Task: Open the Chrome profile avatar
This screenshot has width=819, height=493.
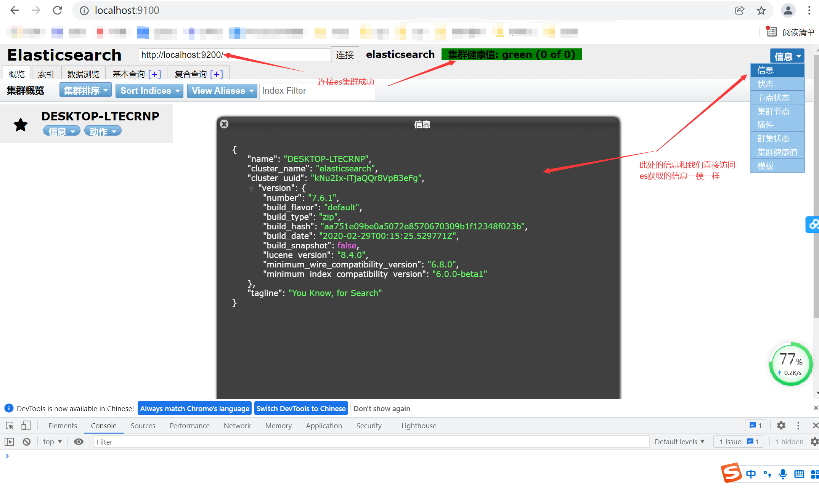Action: (x=788, y=10)
